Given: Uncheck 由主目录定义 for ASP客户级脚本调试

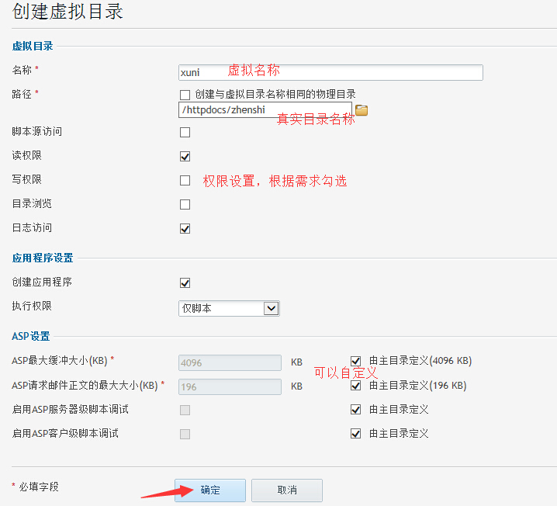Looking at the screenshot, I should (x=356, y=434).
